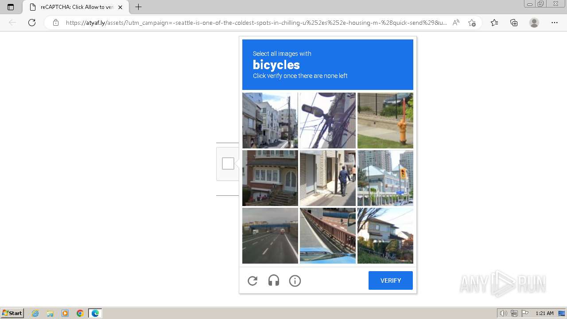Select the orange fire hydrant tile
The width and height of the screenshot is (567, 319).
tap(385, 121)
